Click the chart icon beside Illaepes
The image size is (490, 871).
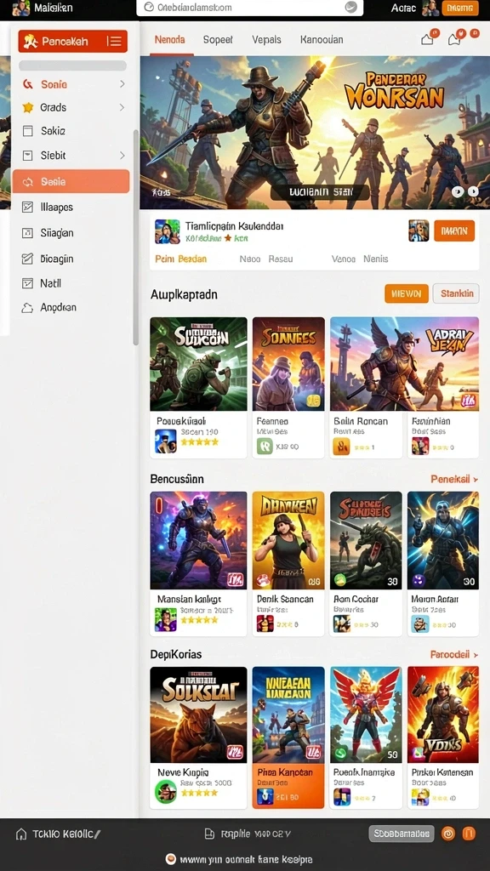pyautogui.click(x=27, y=208)
